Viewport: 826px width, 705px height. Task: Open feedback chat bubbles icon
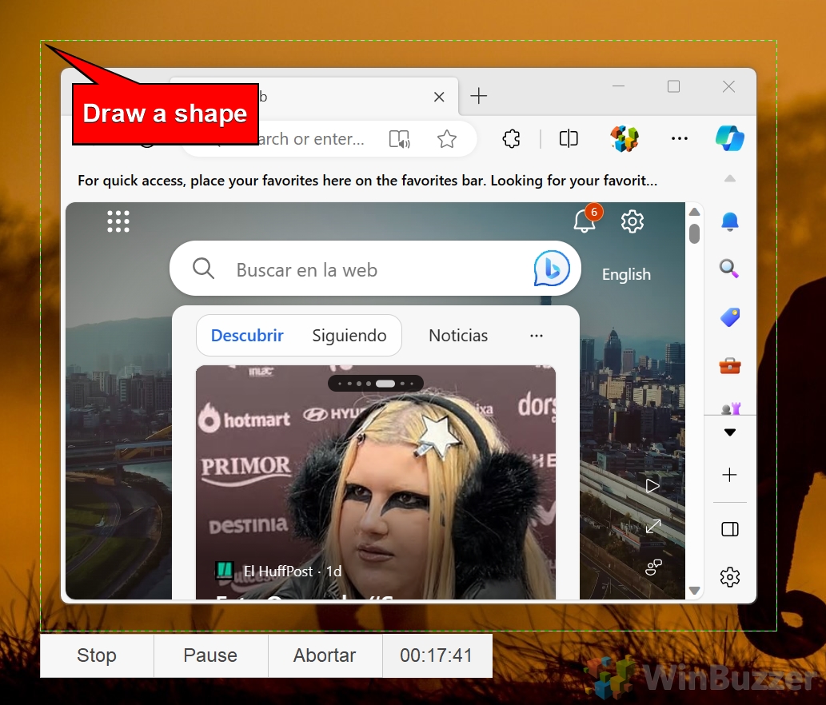tap(653, 567)
